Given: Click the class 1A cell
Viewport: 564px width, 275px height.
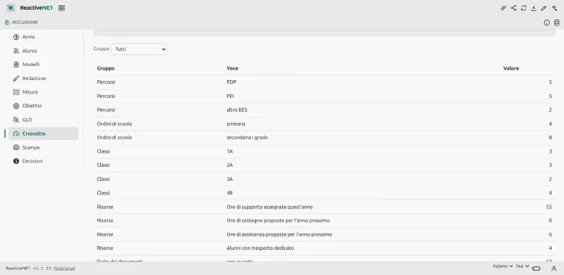Looking at the screenshot, I should pyautogui.click(x=229, y=151).
